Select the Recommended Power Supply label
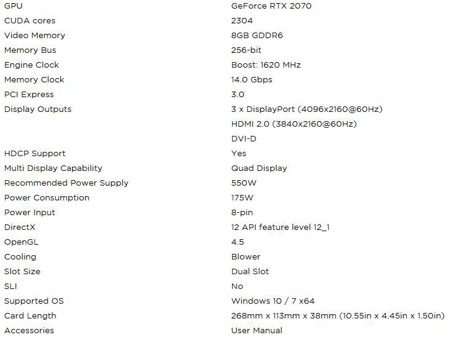Screen dimensions: 453x340 [66, 183]
